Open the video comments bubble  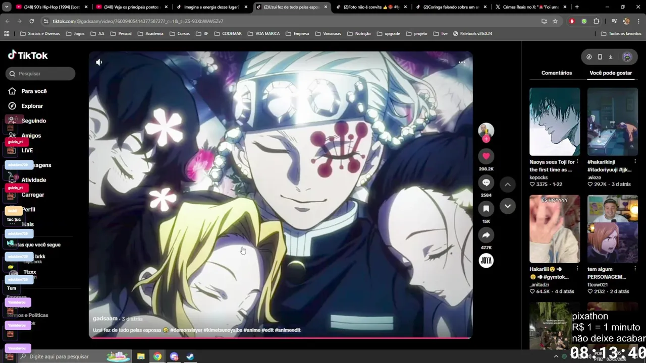pyautogui.click(x=486, y=183)
